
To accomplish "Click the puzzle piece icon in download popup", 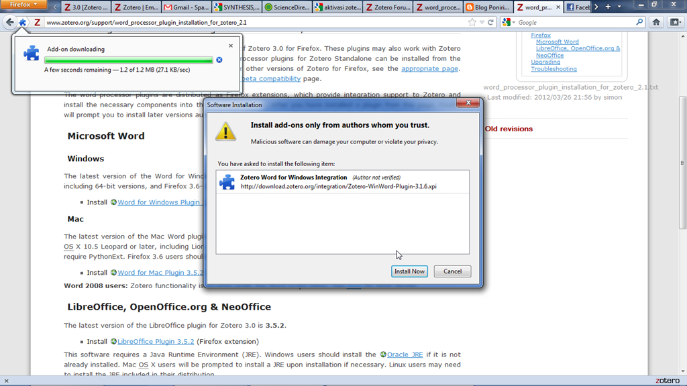I will coord(31,53).
